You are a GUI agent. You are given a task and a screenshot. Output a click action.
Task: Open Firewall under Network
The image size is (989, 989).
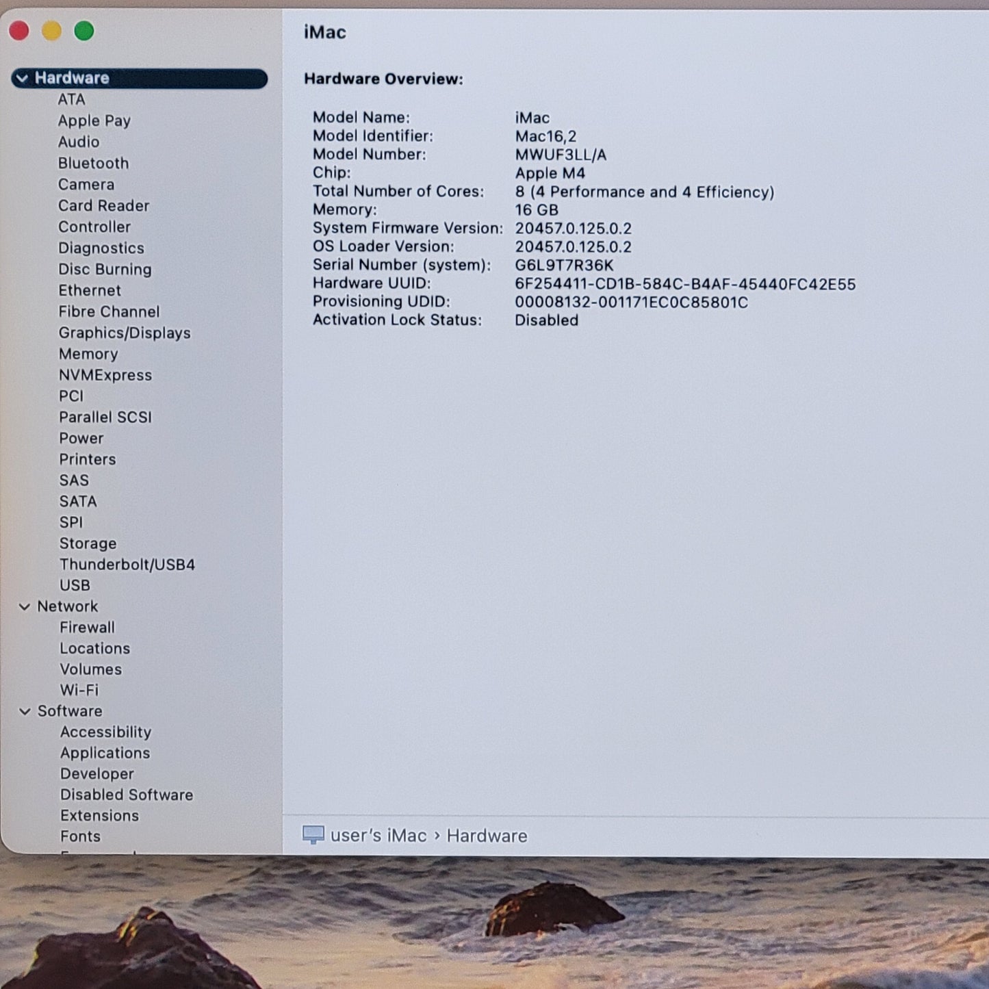pyautogui.click(x=87, y=628)
